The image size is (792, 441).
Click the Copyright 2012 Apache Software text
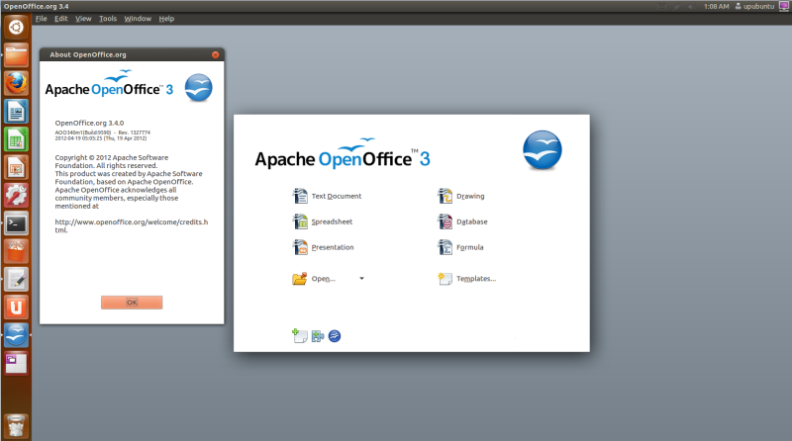point(112,157)
